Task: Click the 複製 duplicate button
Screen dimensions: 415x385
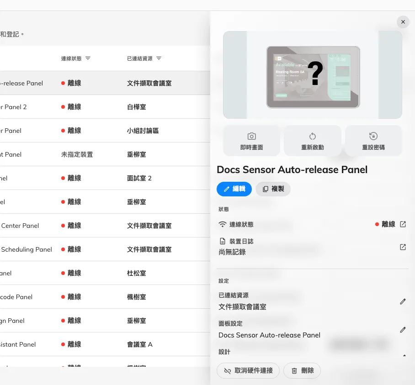Action: tap(273, 189)
